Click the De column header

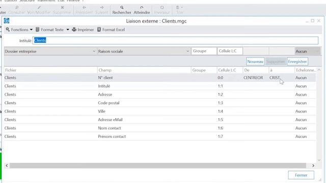coord(256,70)
